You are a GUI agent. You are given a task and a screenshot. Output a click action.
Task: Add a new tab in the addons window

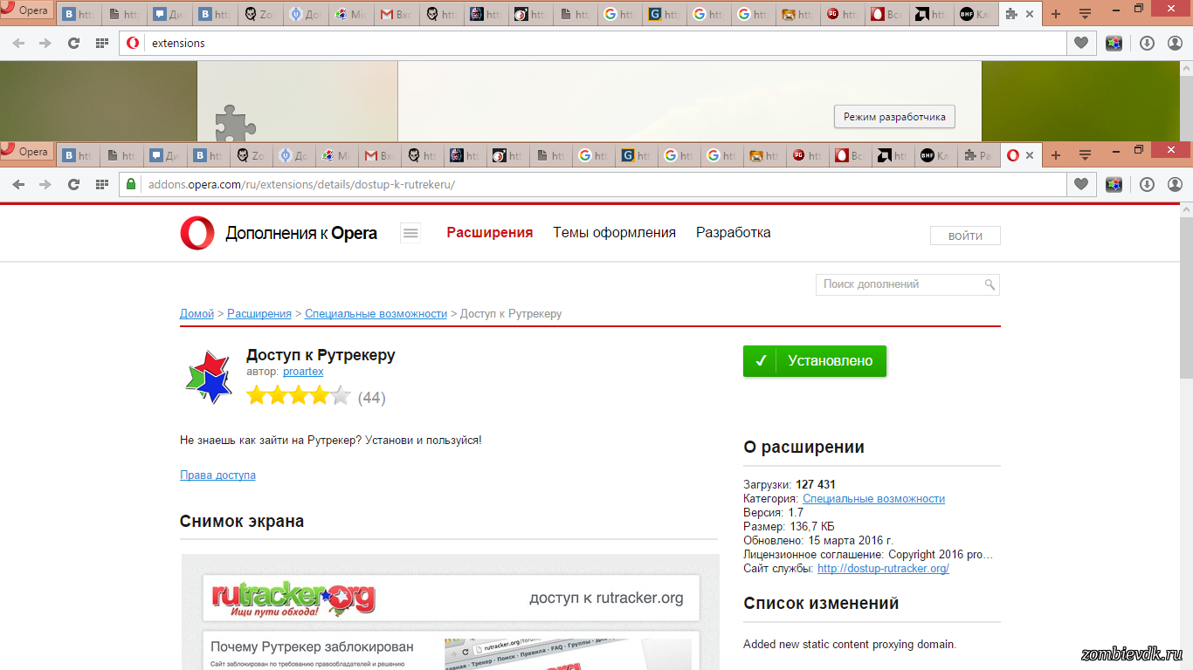(x=1056, y=155)
